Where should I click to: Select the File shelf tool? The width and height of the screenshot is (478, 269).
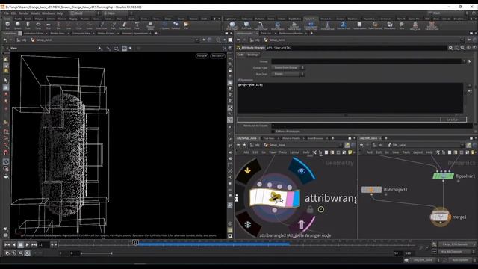[186, 25]
